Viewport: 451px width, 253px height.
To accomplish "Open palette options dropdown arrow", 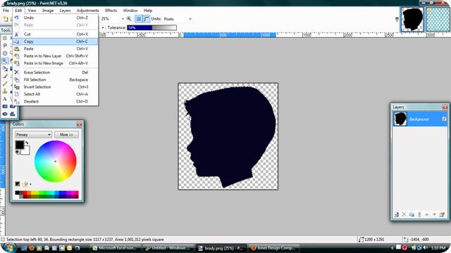I will [x=30, y=184].
